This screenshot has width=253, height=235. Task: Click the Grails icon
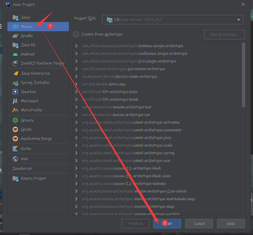coord(15,129)
